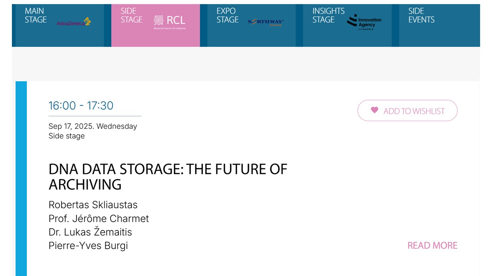Switch to the Insights Stage tab
This screenshot has width=492, height=276.
347,25
